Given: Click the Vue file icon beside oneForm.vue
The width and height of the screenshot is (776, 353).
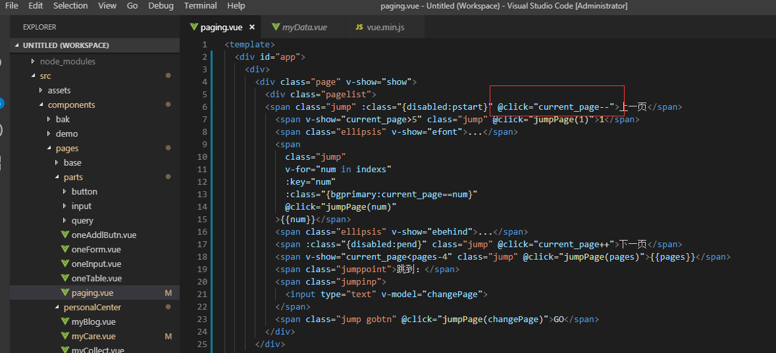Looking at the screenshot, I should point(65,249).
